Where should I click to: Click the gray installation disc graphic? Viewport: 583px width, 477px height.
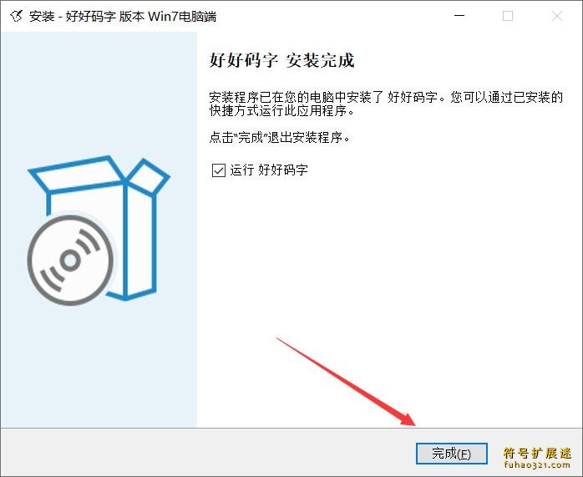coord(70,261)
